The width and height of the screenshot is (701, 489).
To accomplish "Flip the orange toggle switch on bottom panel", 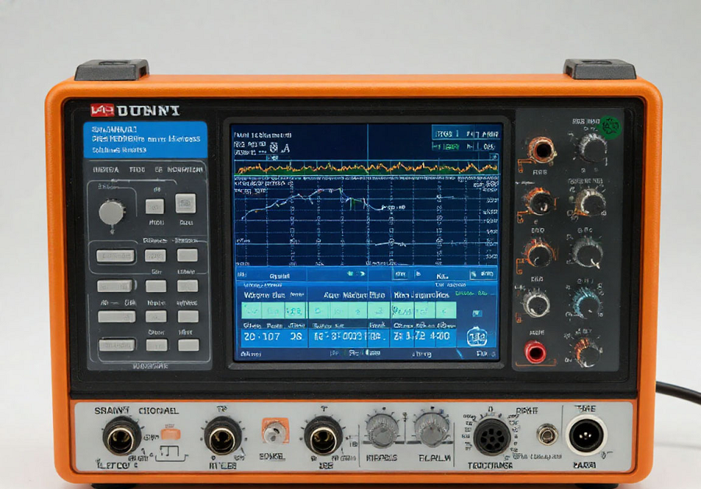I will [273, 431].
